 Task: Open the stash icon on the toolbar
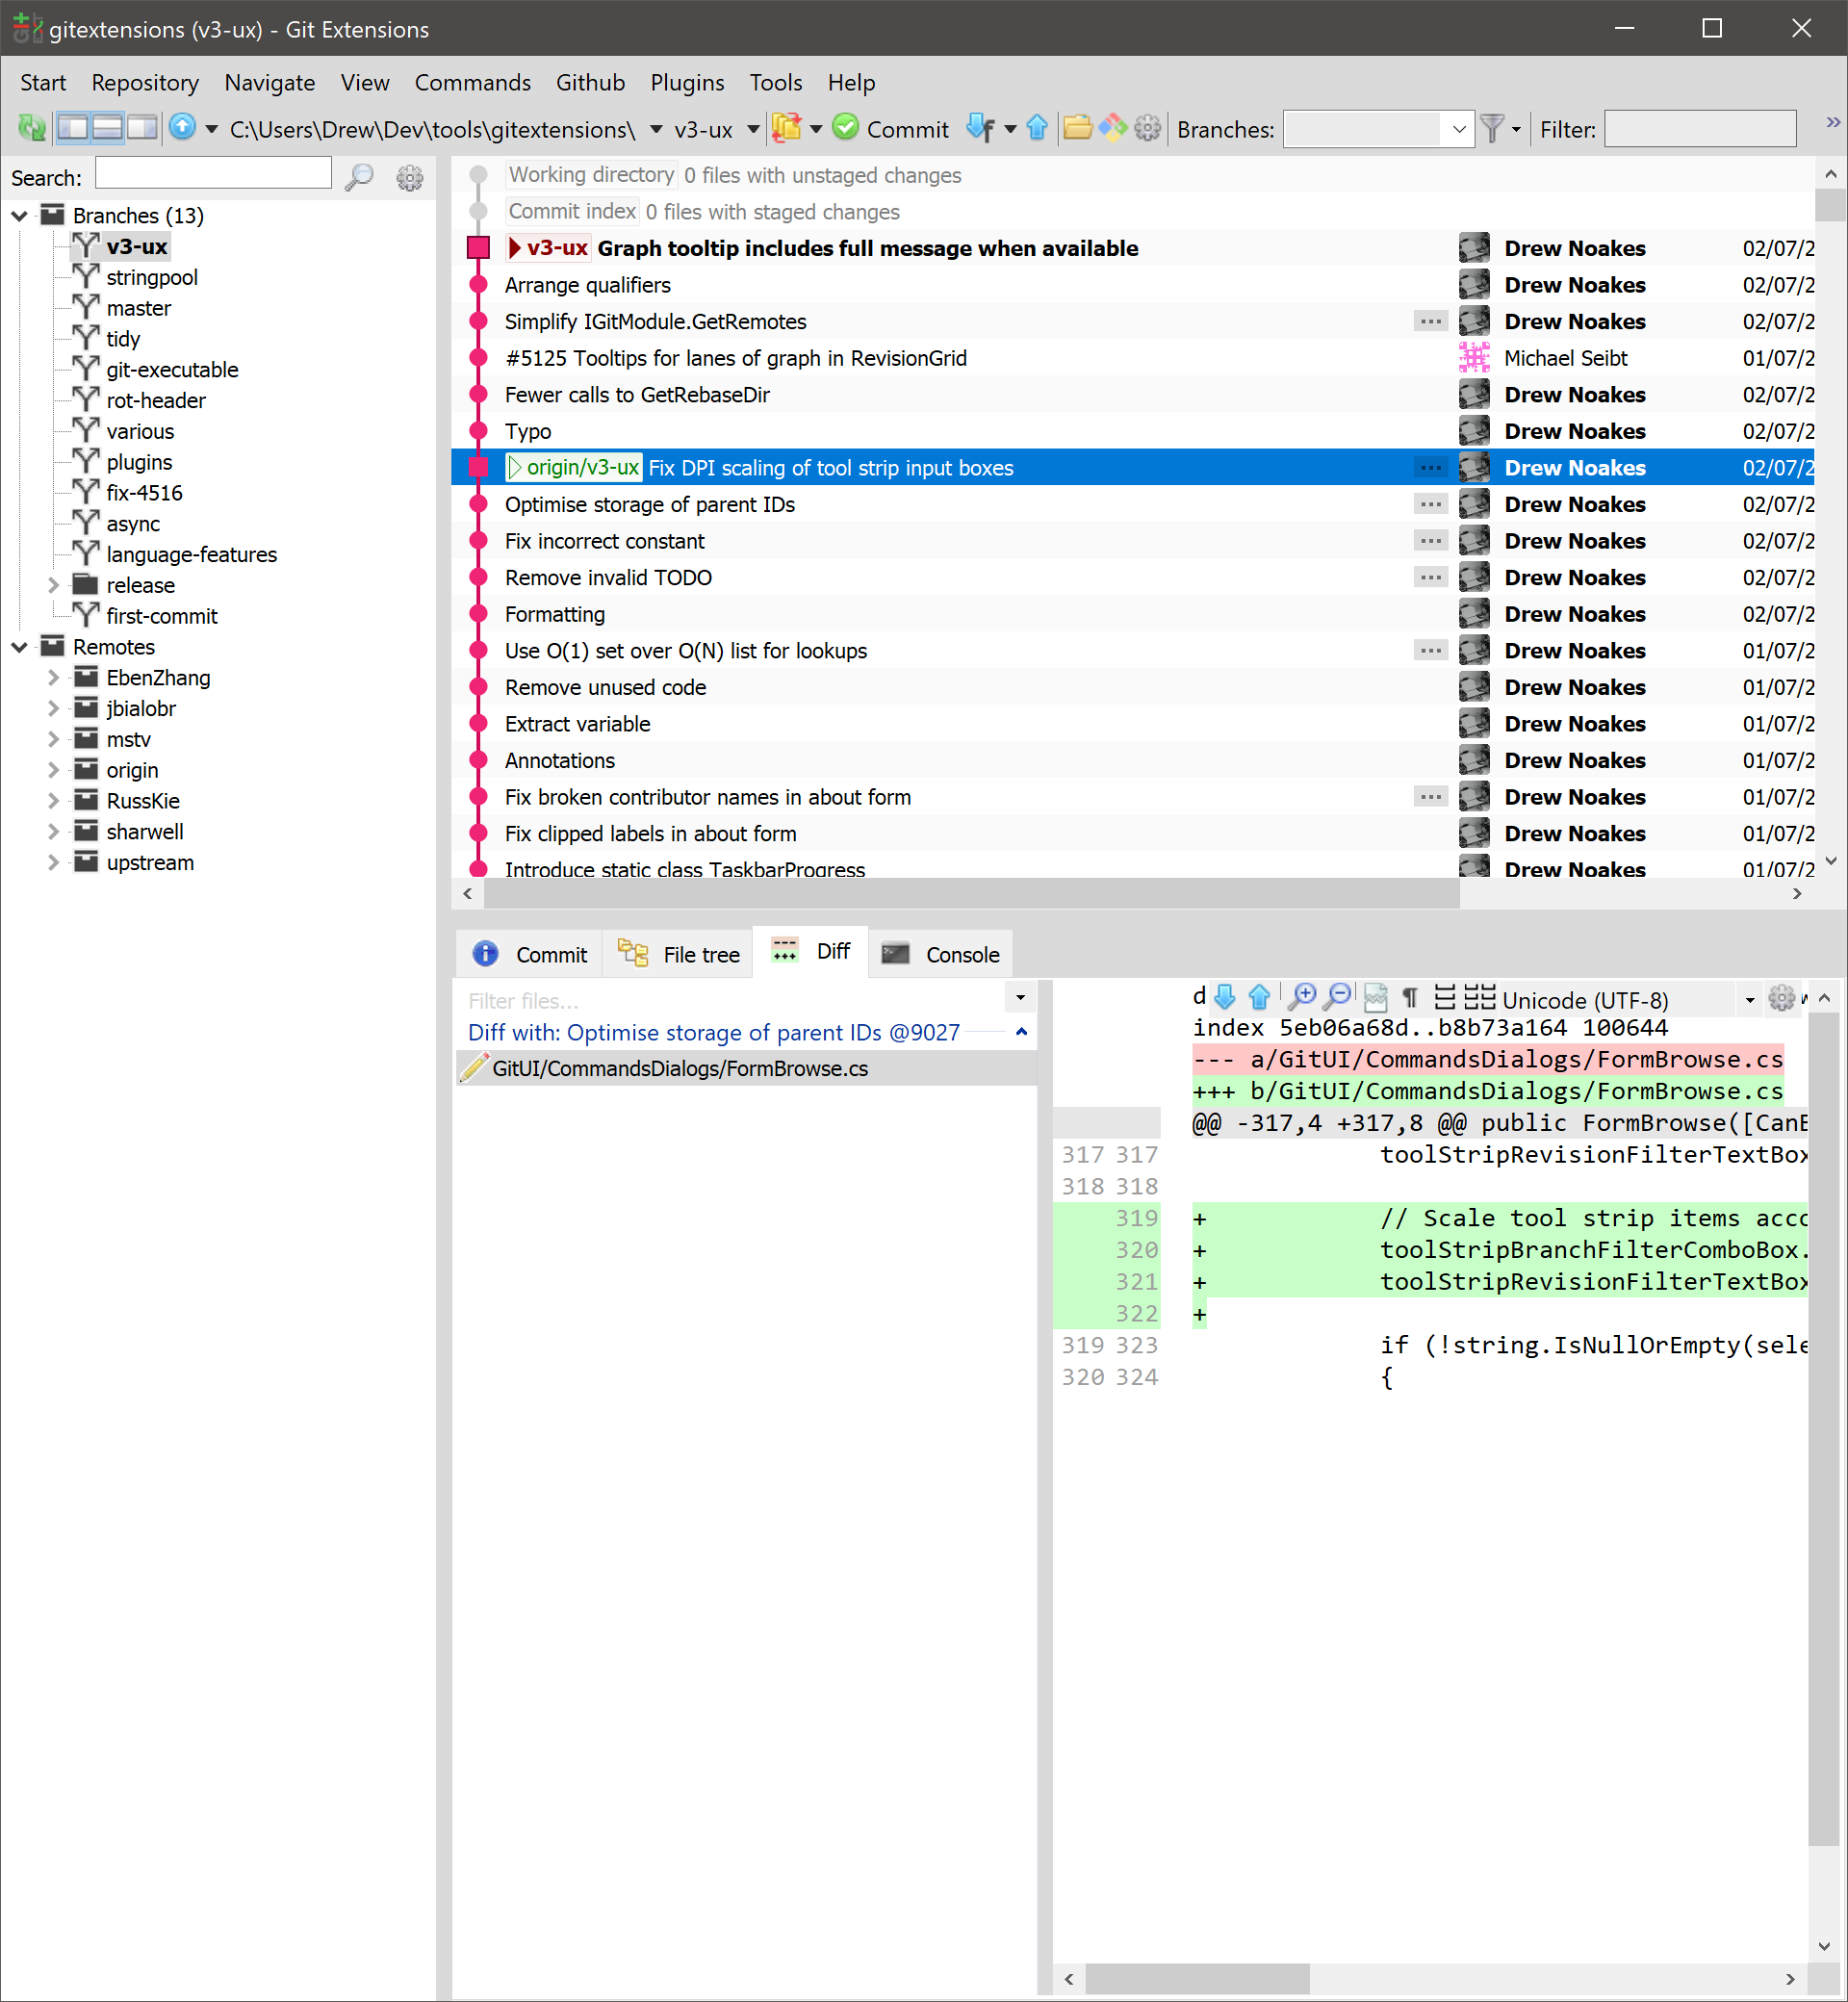click(x=788, y=128)
